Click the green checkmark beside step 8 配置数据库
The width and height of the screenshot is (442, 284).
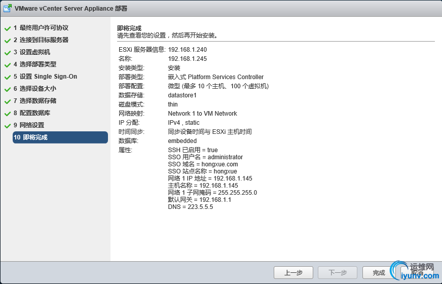tap(8, 114)
